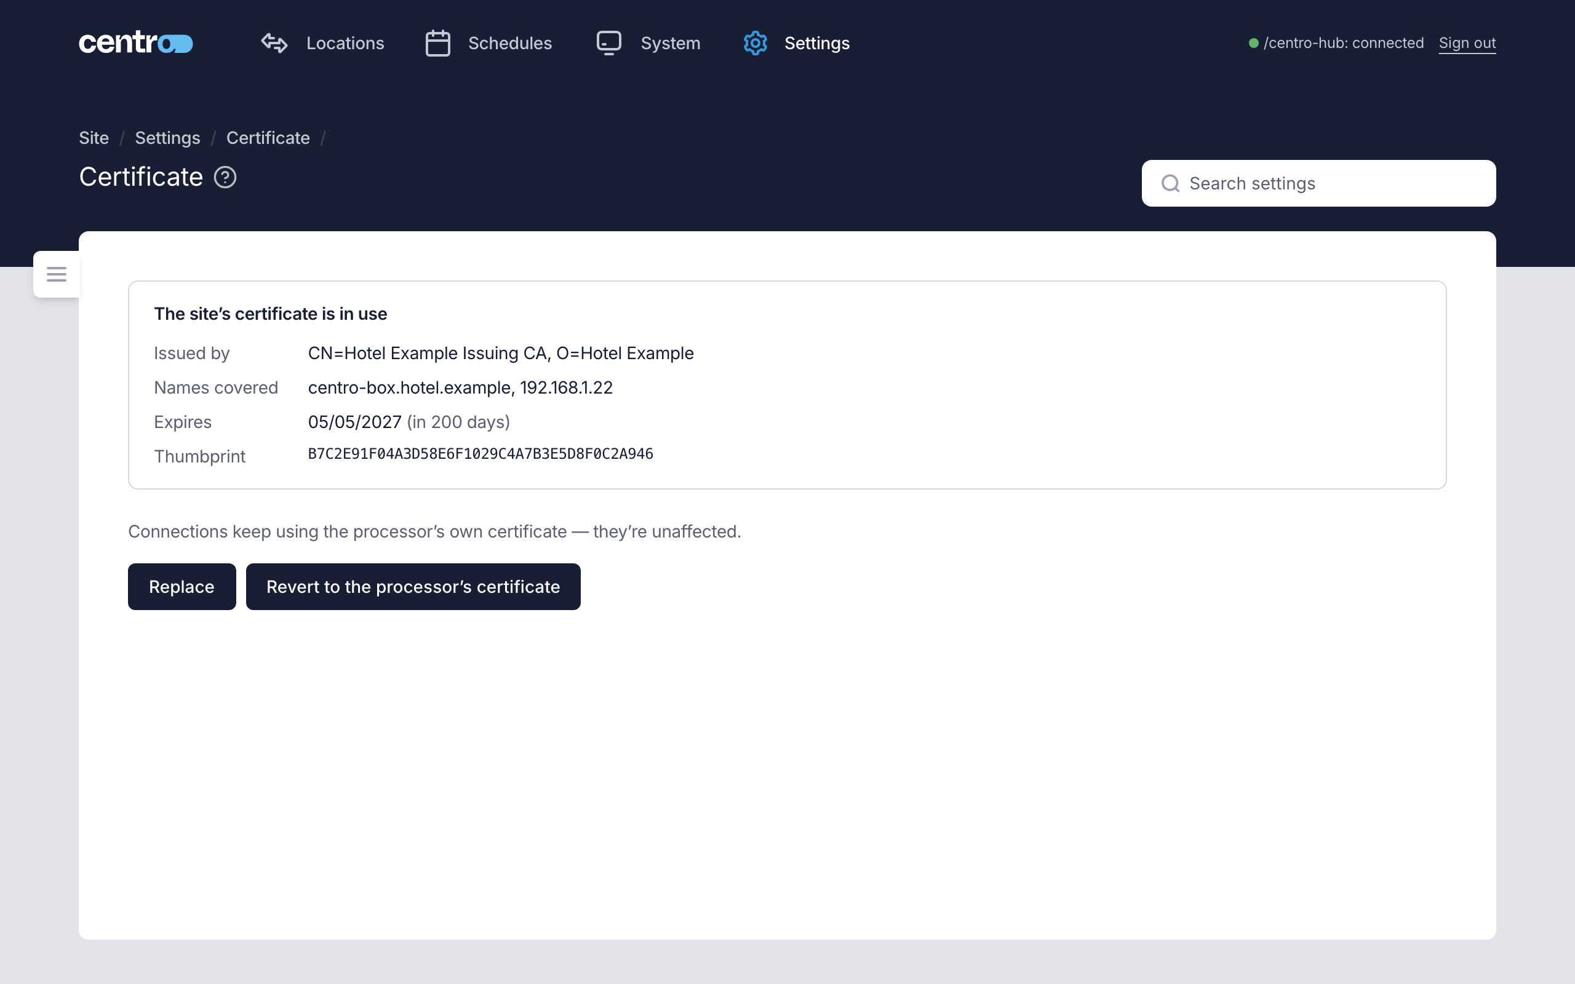The image size is (1575, 984).
Task: Click the green connection status dot
Action: 1253,43
